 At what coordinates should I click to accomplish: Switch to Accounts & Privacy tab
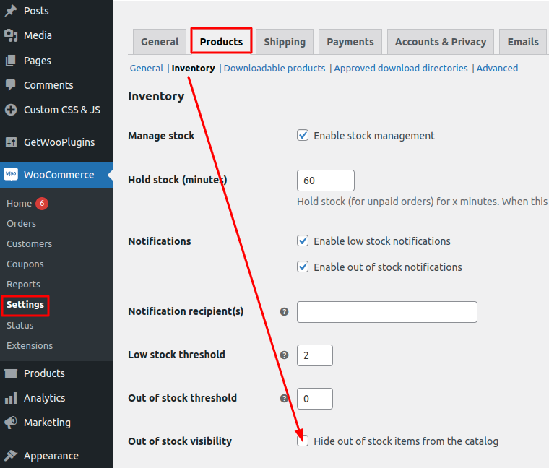[x=441, y=42]
